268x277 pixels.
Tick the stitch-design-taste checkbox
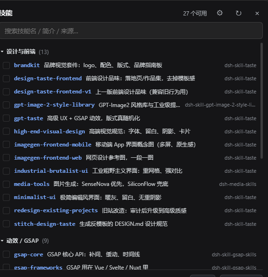[7, 224]
